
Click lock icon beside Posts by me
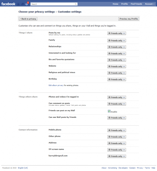[x=109, y=33]
